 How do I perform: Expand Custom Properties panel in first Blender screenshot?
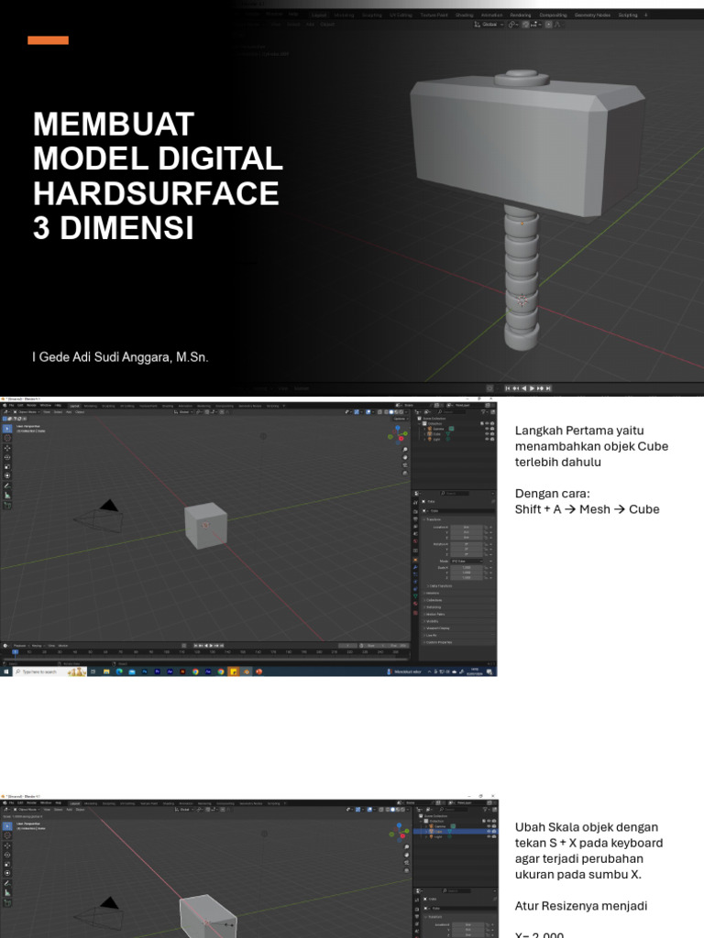tap(458, 642)
